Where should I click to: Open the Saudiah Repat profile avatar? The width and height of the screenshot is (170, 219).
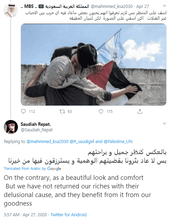(x=11, y=127)
